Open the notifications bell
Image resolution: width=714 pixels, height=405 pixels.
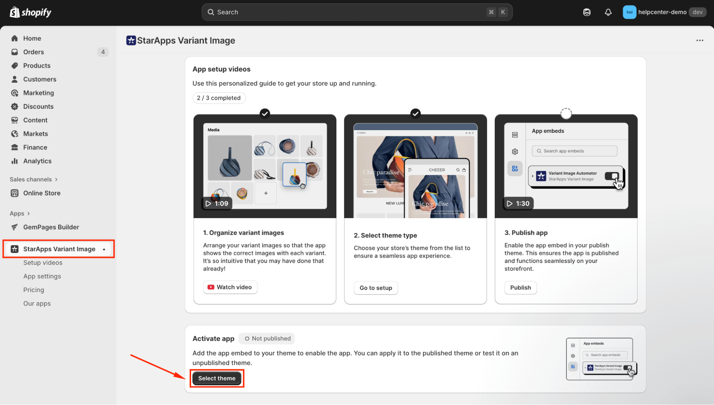pos(608,12)
